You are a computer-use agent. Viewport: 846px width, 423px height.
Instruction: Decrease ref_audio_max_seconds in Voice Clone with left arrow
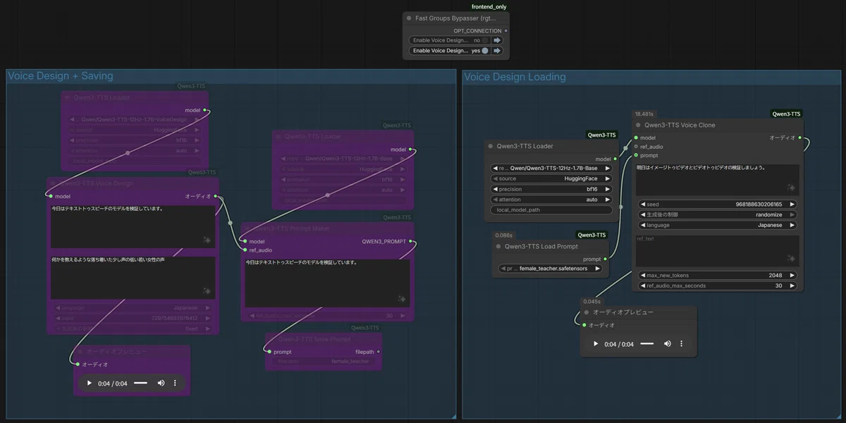coord(642,286)
